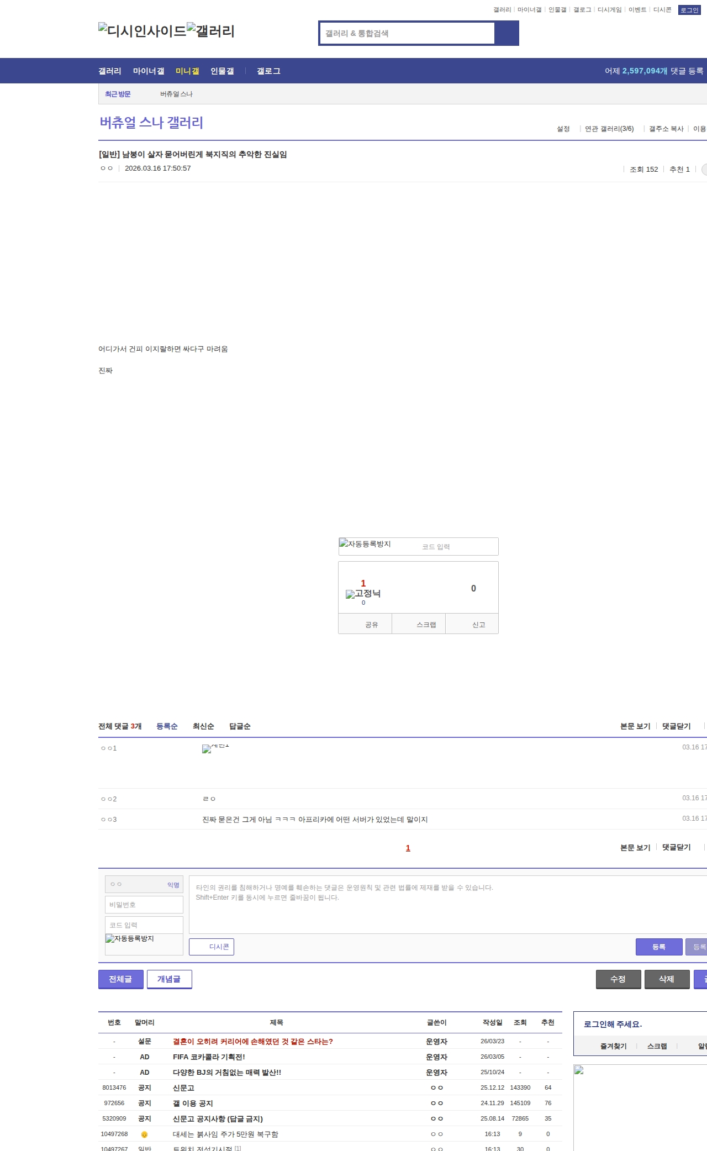Open the 디시콘 emoticon picker
This screenshot has width=707, height=1151.
(212, 947)
